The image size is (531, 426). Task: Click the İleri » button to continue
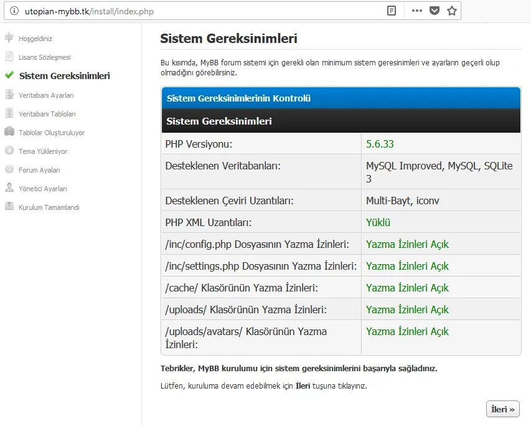click(x=502, y=409)
